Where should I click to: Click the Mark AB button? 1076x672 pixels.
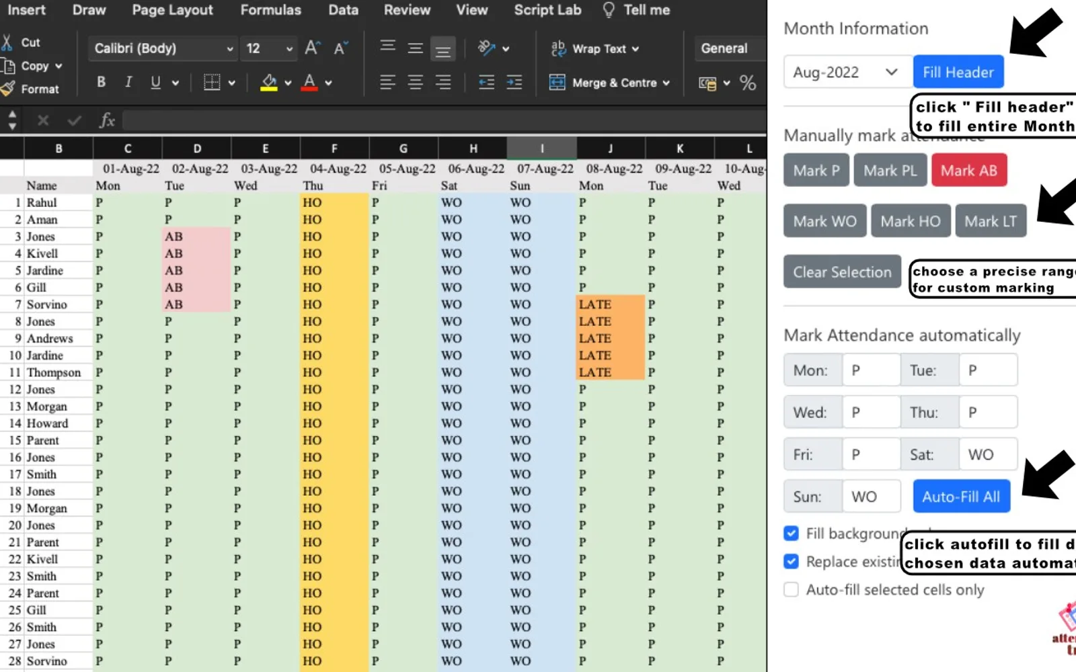pos(968,170)
